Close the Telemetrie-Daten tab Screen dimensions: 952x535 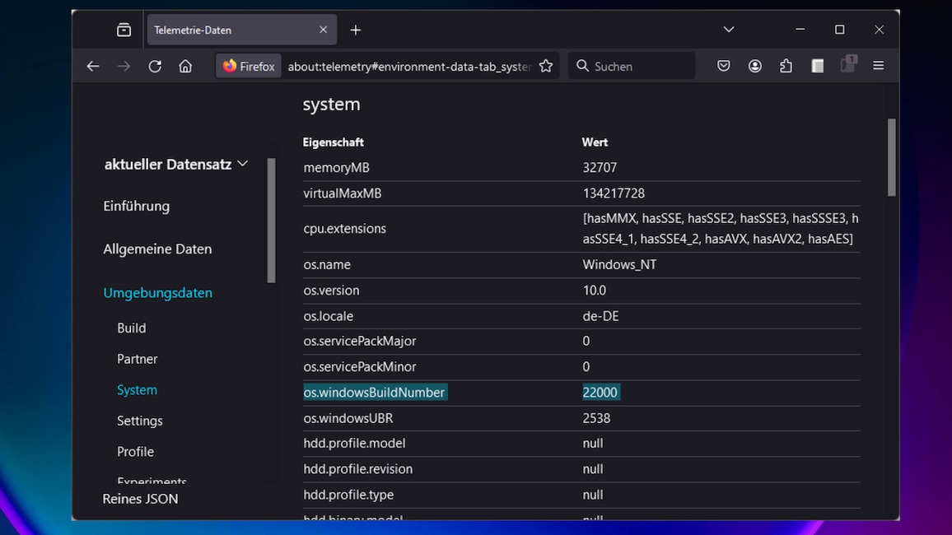pyautogui.click(x=323, y=30)
